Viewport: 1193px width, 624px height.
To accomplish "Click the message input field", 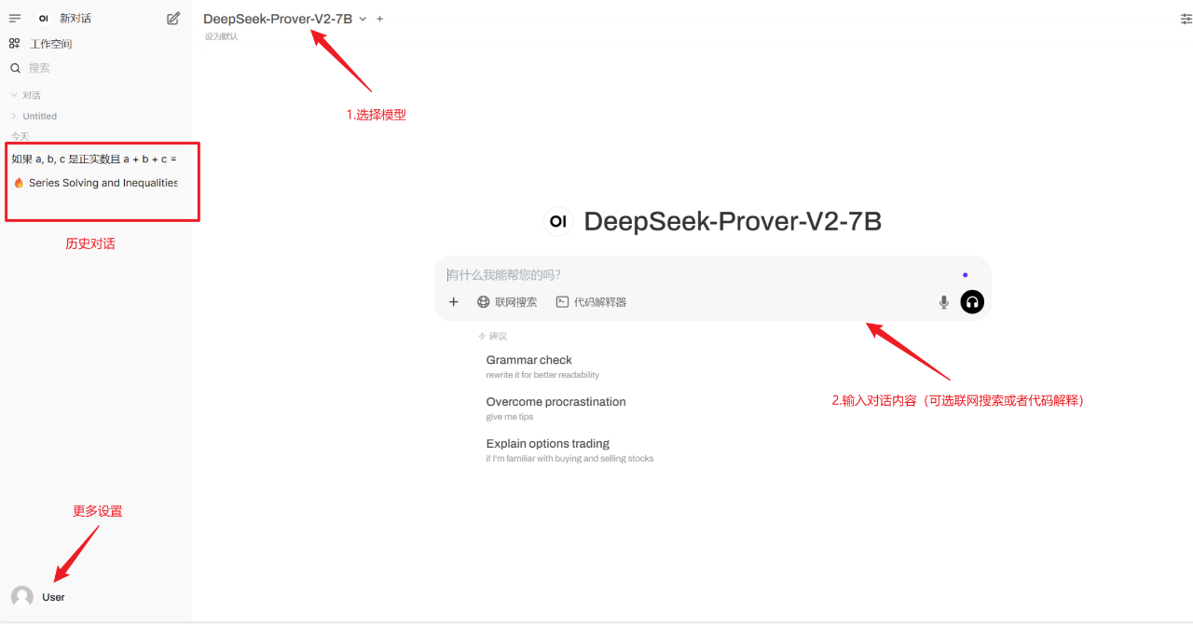I will pyautogui.click(x=699, y=274).
